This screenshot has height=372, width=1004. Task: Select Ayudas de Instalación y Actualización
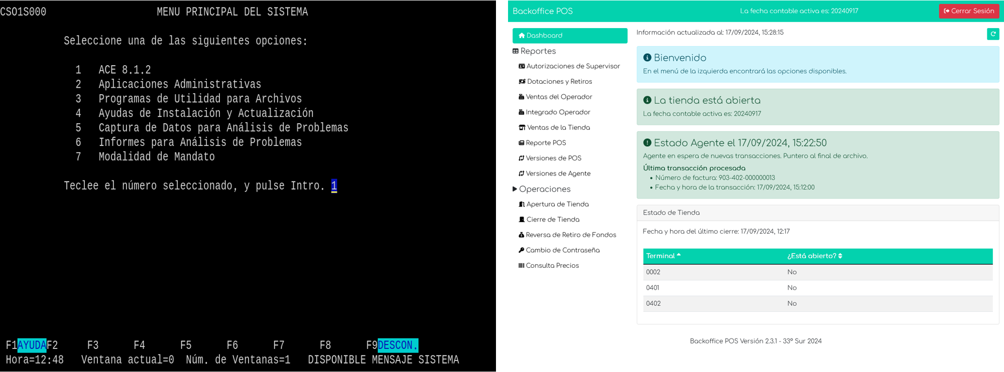[x=206, y=113]
